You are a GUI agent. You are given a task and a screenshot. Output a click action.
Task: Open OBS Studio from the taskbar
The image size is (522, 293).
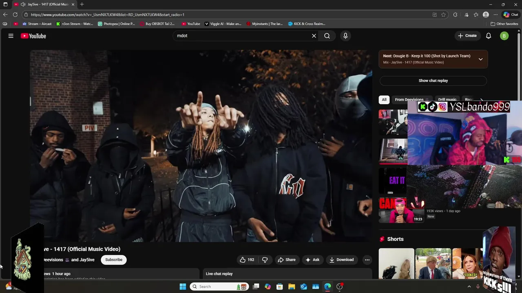point(340,286)
